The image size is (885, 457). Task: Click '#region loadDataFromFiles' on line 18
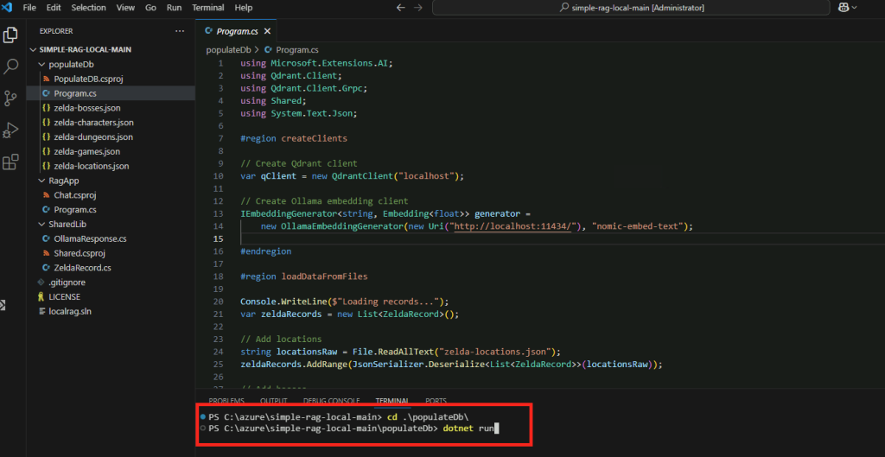tap(303, 276)
